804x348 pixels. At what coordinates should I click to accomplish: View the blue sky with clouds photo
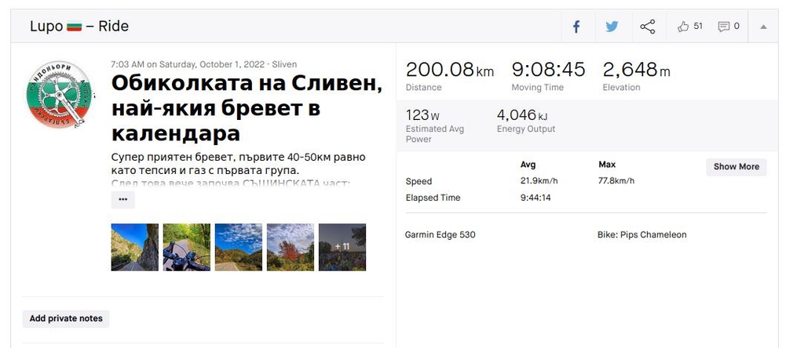(238, 248)
